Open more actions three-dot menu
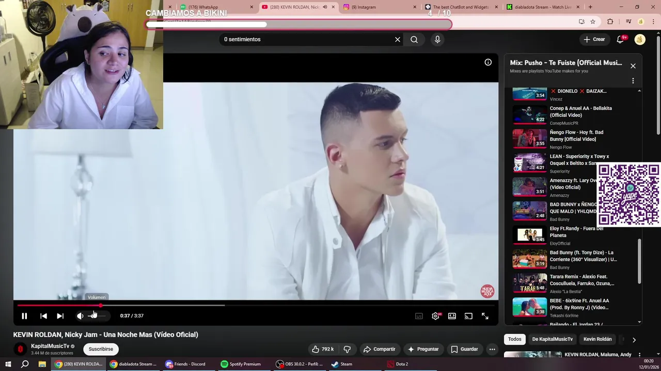This screenshot has width=661, height=371. 492,349
